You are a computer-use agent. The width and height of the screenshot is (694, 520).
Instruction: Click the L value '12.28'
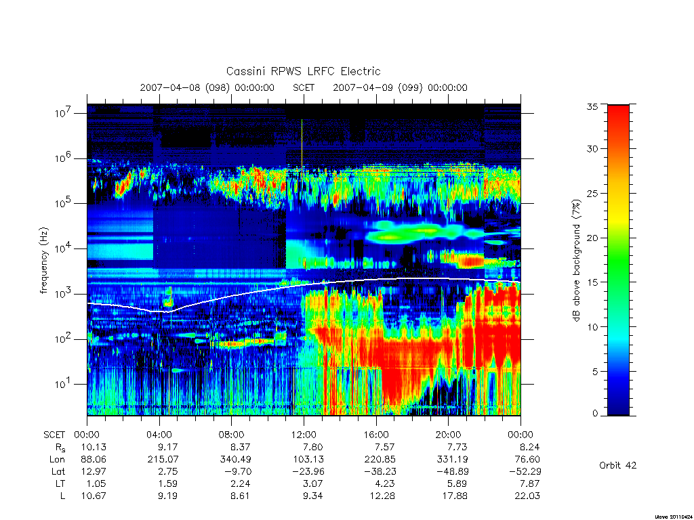click(382, 496)
